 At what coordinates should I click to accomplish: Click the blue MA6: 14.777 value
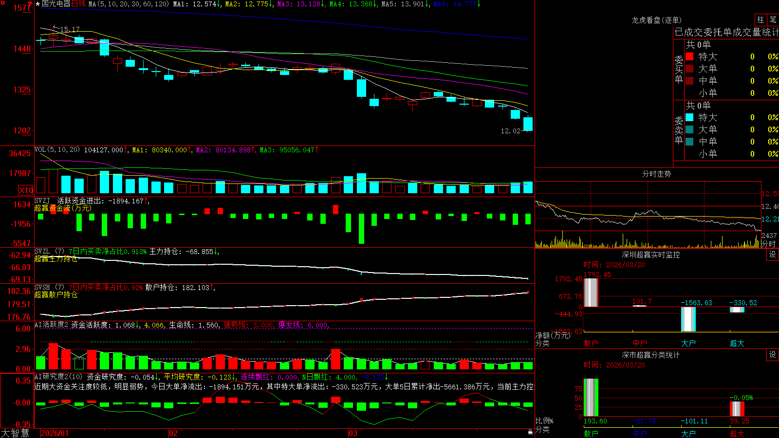[457, 4]
